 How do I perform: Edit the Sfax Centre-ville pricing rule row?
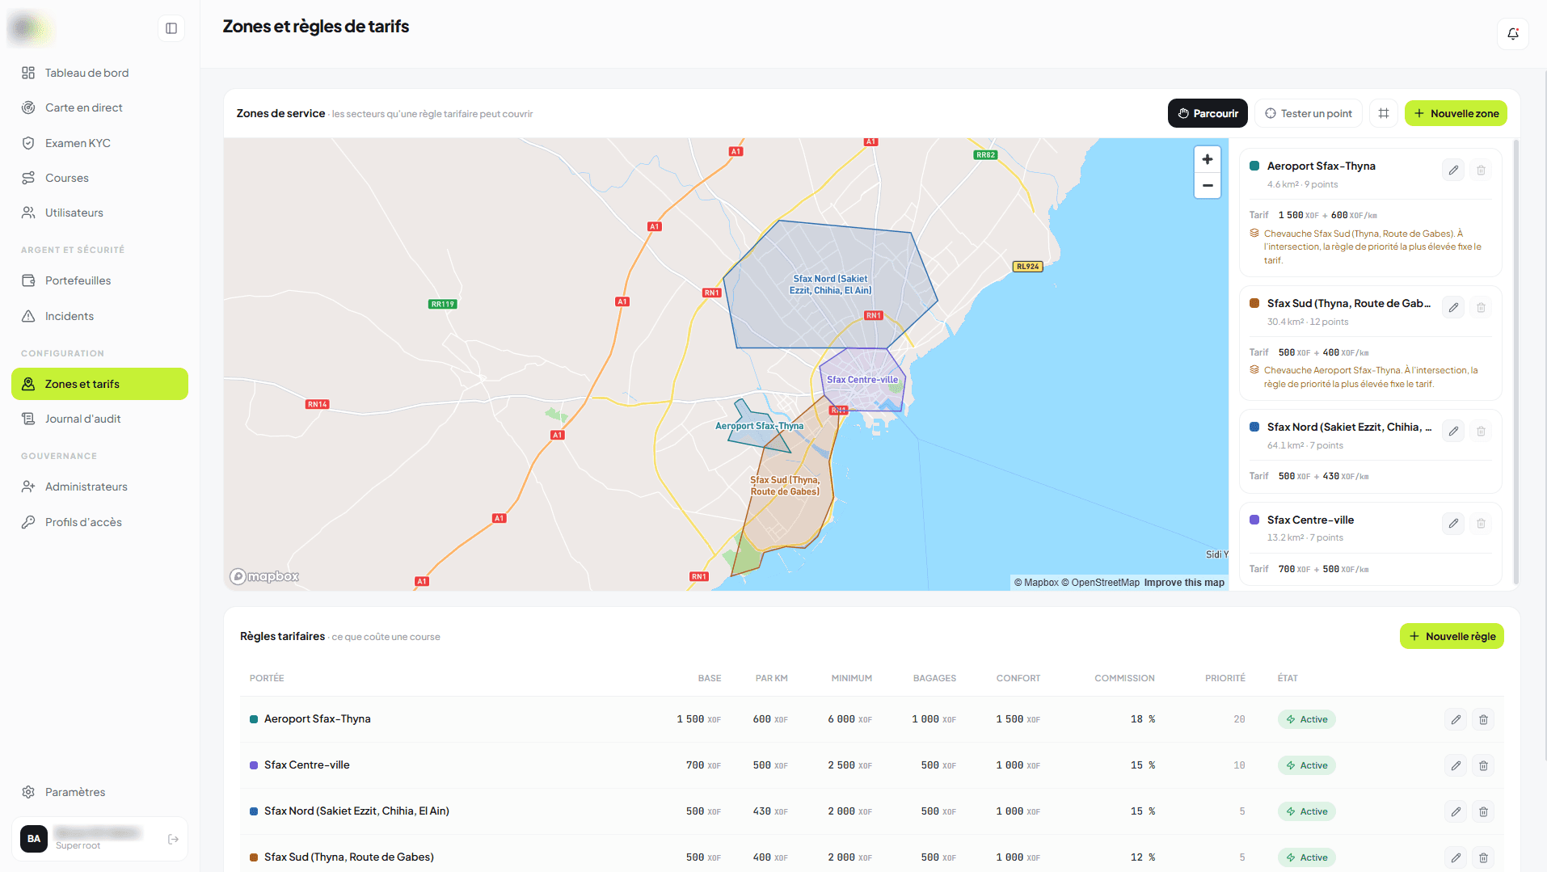pyautogui.click(x=1456, y=765)
